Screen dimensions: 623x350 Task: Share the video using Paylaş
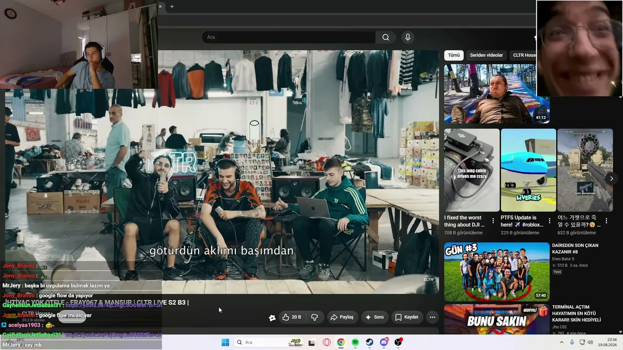click(342, 317)
